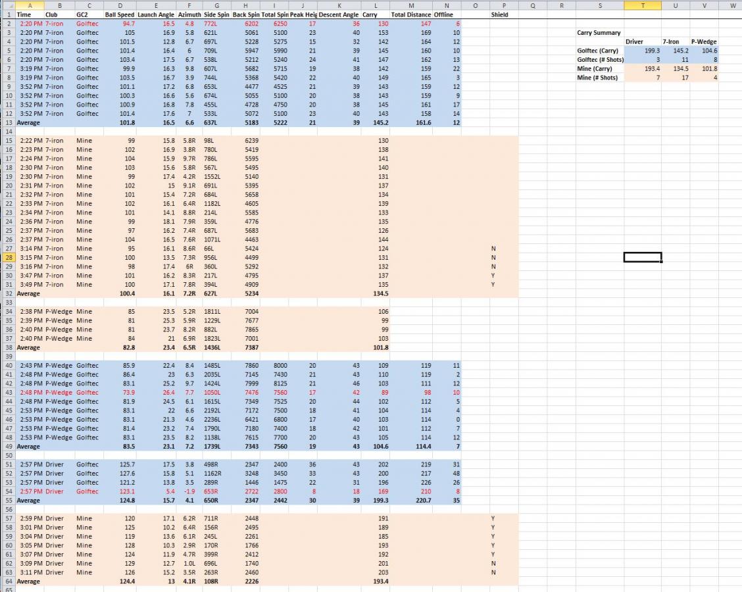Click the 104.6 value in Carry Summary
Screen dimensions: 742x592
click(704, 51)
